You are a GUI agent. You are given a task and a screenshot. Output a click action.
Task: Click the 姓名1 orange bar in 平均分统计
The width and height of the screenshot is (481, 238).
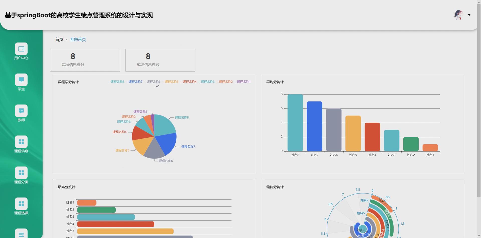pos(430,147)
